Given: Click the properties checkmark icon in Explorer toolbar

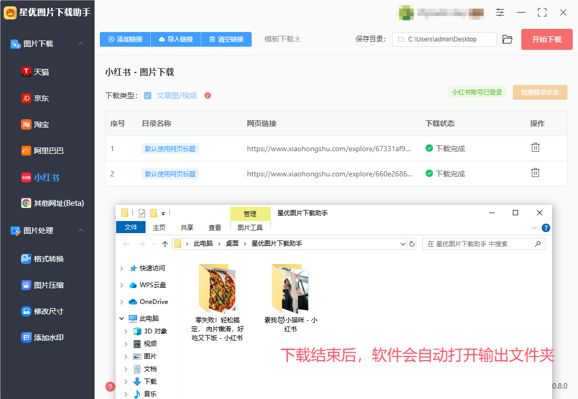Looking at the screenshot, I should 142,213.
